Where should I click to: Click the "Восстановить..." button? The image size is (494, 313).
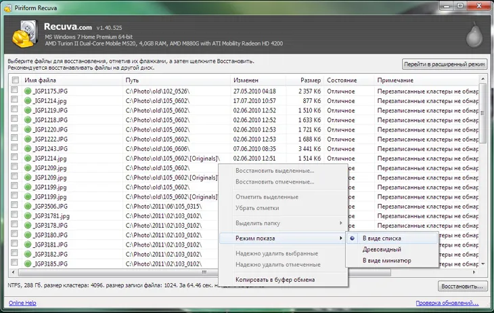pyautogui.click(x=462, y=287)
